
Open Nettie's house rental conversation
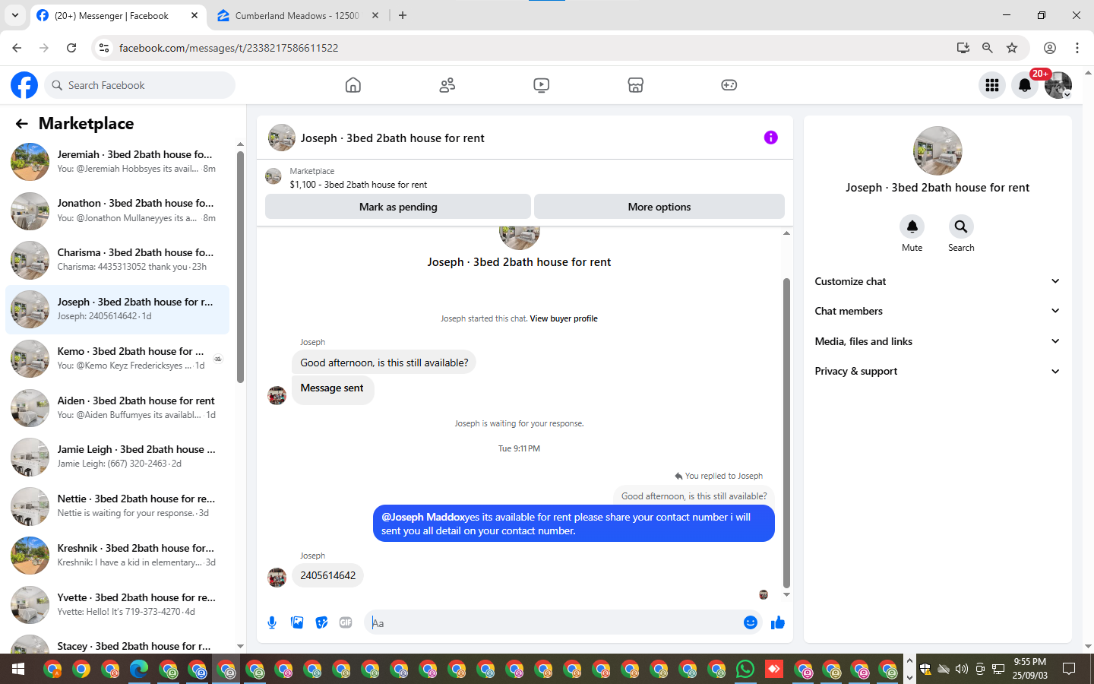click(x=117, y=506)
